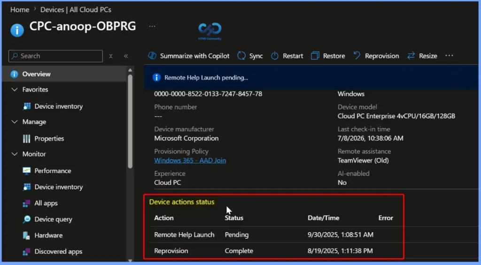Select the Monitor section label

point(34,154)
